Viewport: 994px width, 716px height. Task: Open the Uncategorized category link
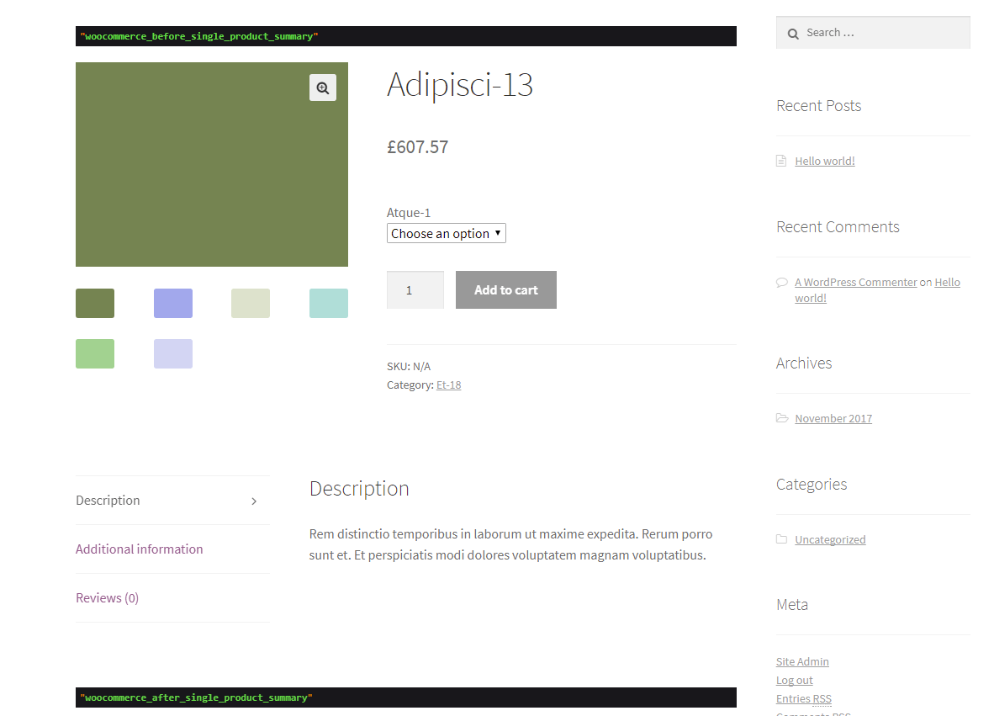click(x=831, y=539)
